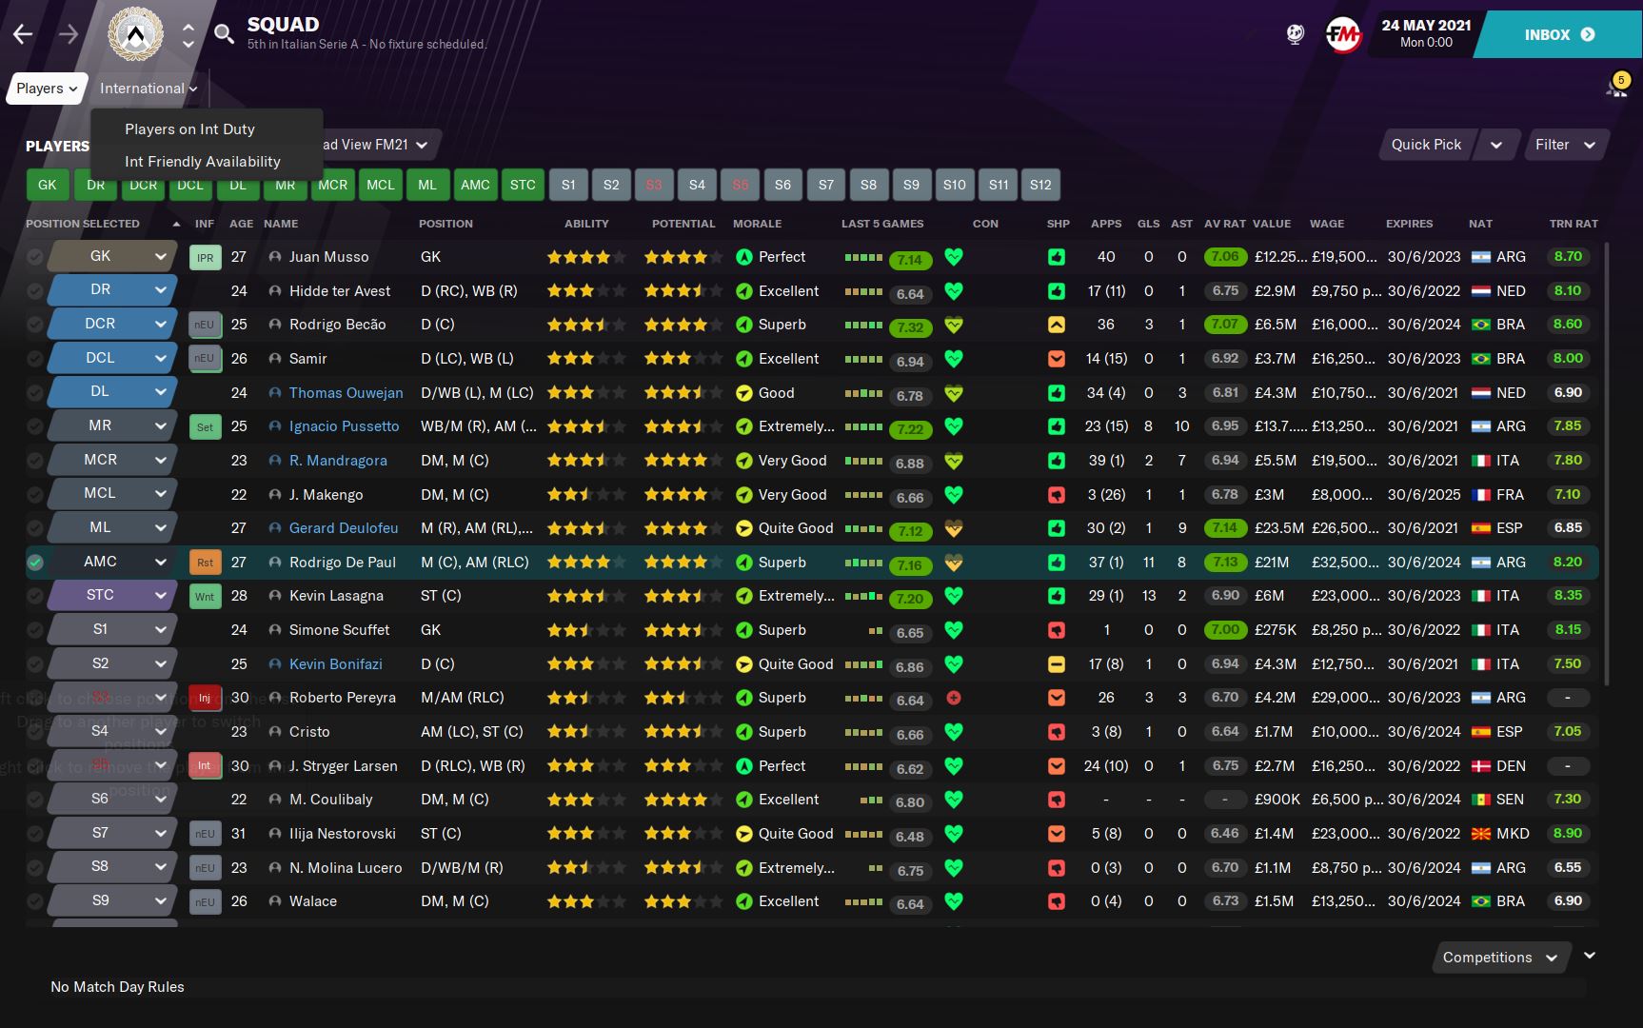The width and height of the screenshot is (1643, 1028).
Task: Choose Int Friendly Availability menu entry
Action: pos(202,162)
